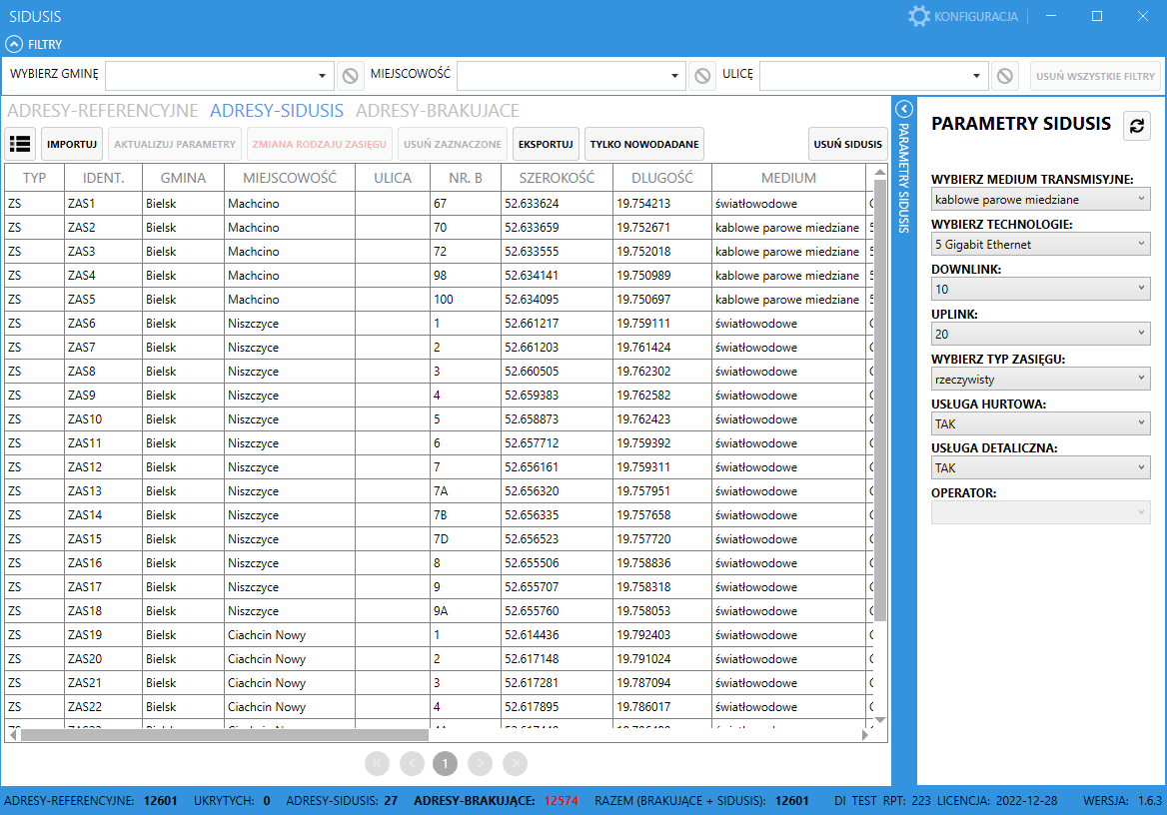Collapse the Parametry Sidusis side panel arrow
This screenshot has height=815, width=1167.
pyautogui.click(x=903, y=109)
